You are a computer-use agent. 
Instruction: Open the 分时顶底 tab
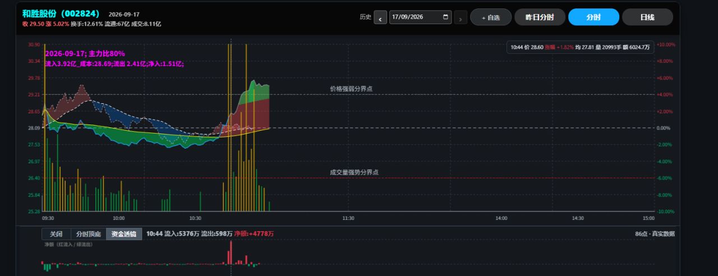coord(89,234)
